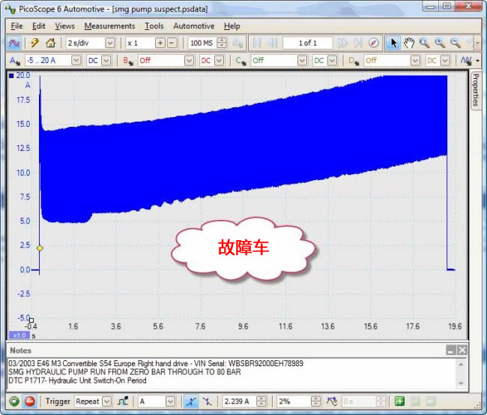Select the hand pan tool
Image resolution: width=487 pixels, height=415 pixels.
coord(409,43)
